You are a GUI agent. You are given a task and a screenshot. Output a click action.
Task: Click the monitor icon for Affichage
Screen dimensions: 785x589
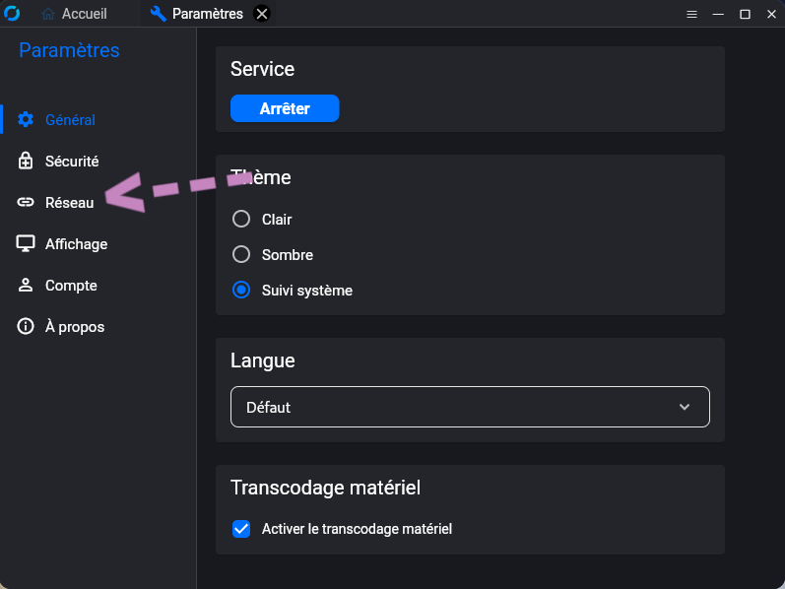tap(26, 244)
